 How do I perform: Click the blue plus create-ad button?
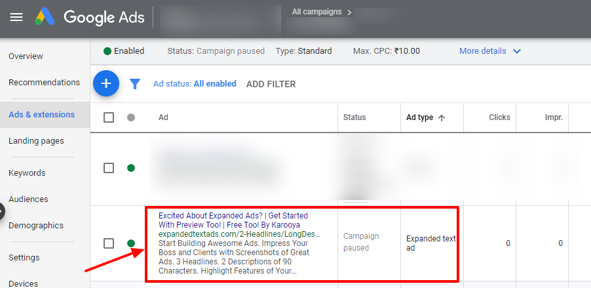(106, 83)
